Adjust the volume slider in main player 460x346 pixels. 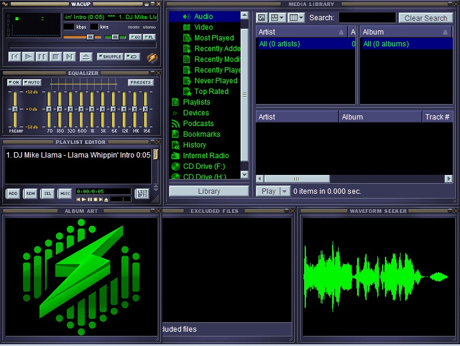click(82, 37)
